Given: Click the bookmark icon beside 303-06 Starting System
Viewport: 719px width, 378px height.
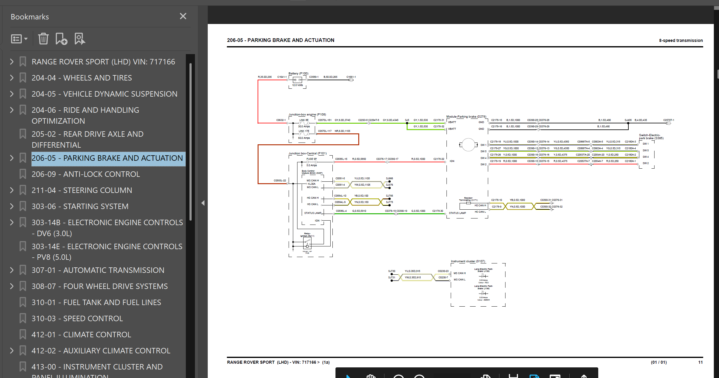Looking at the screenshot, I should pyautogui.click(x=23, y=206).
